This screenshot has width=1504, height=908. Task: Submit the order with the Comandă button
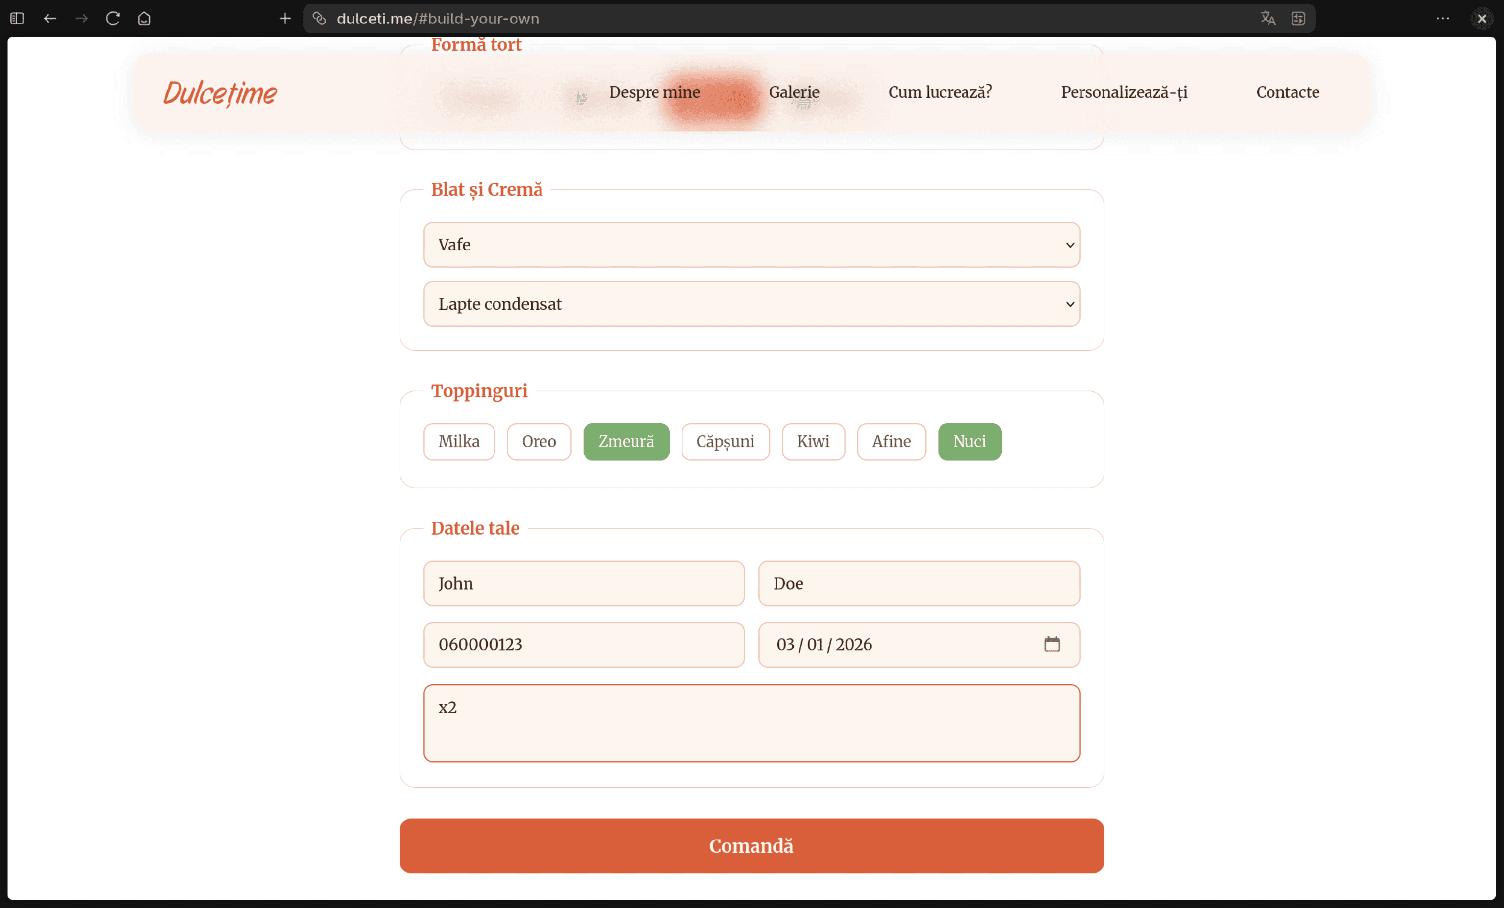(x=752, y=846)
